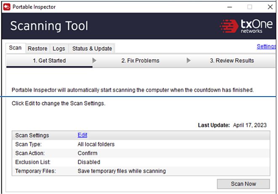
Task: Click the 'Scan Settings' header label
Action: click(32, 135)
